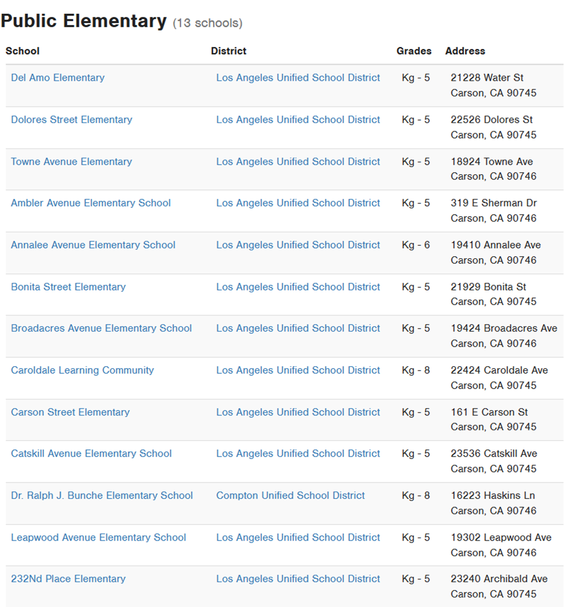564x607 pixels.
Task: Click the "Kg - 6" grades cell
Action: (x=416, y=245)
